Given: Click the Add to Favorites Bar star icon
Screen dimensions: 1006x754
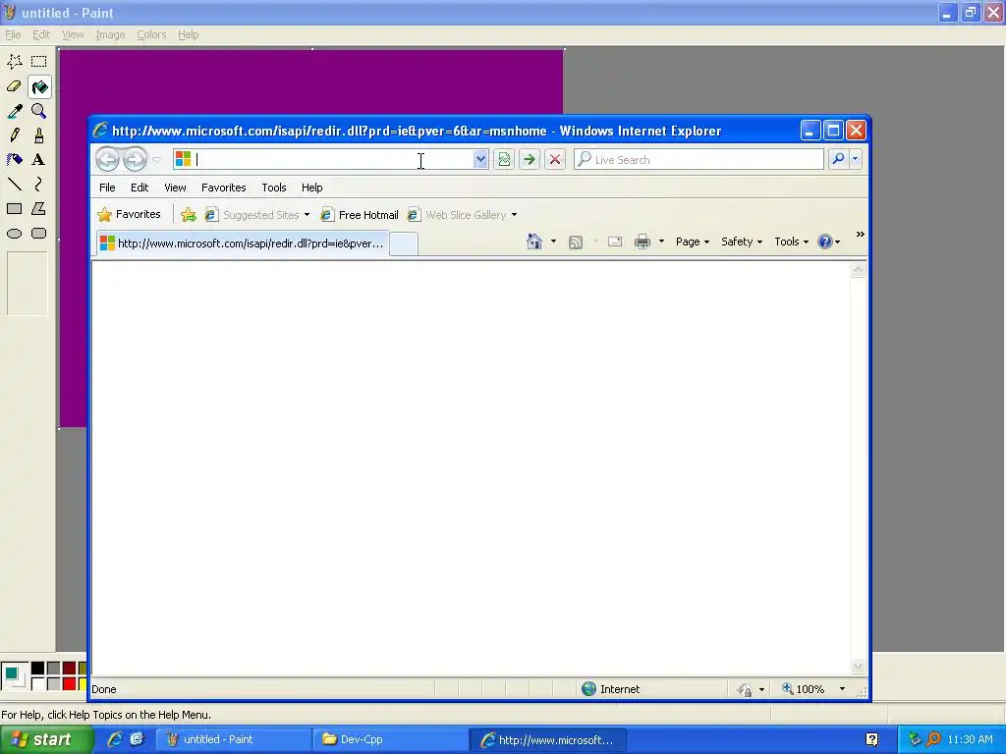Looking at the screenshot, I should [x=188, y=215].
